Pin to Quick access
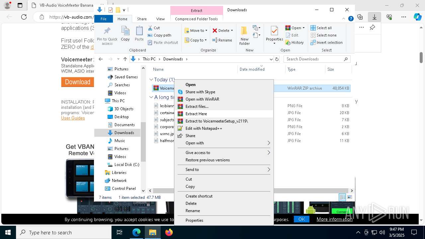Image resolution: width=425 pixels, height=239 pixels. [x=107, y=36]
